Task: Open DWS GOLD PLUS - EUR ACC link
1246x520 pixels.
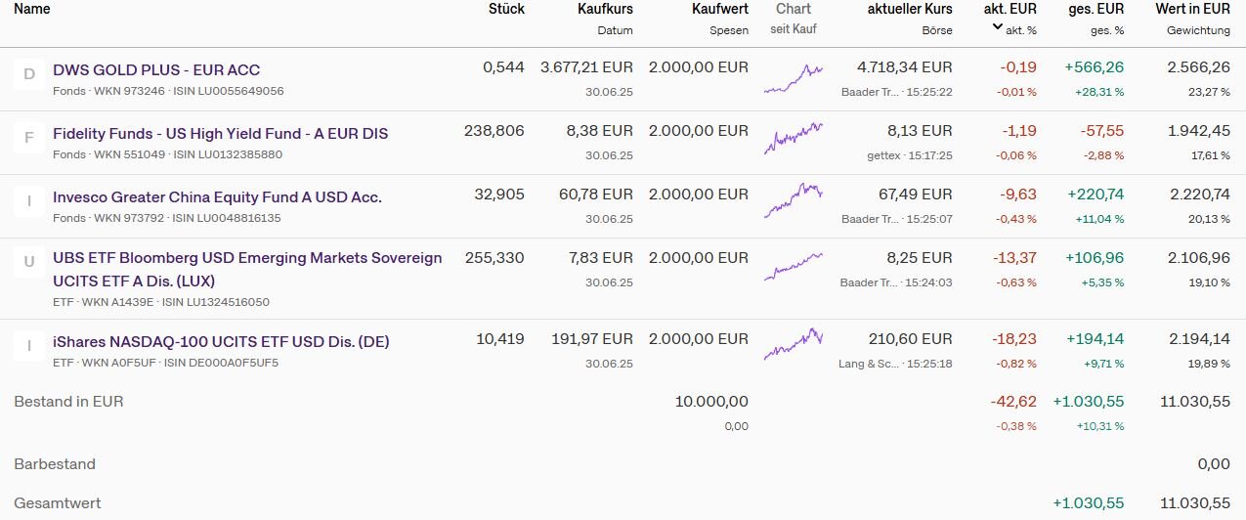Action: tap(156, 70)
